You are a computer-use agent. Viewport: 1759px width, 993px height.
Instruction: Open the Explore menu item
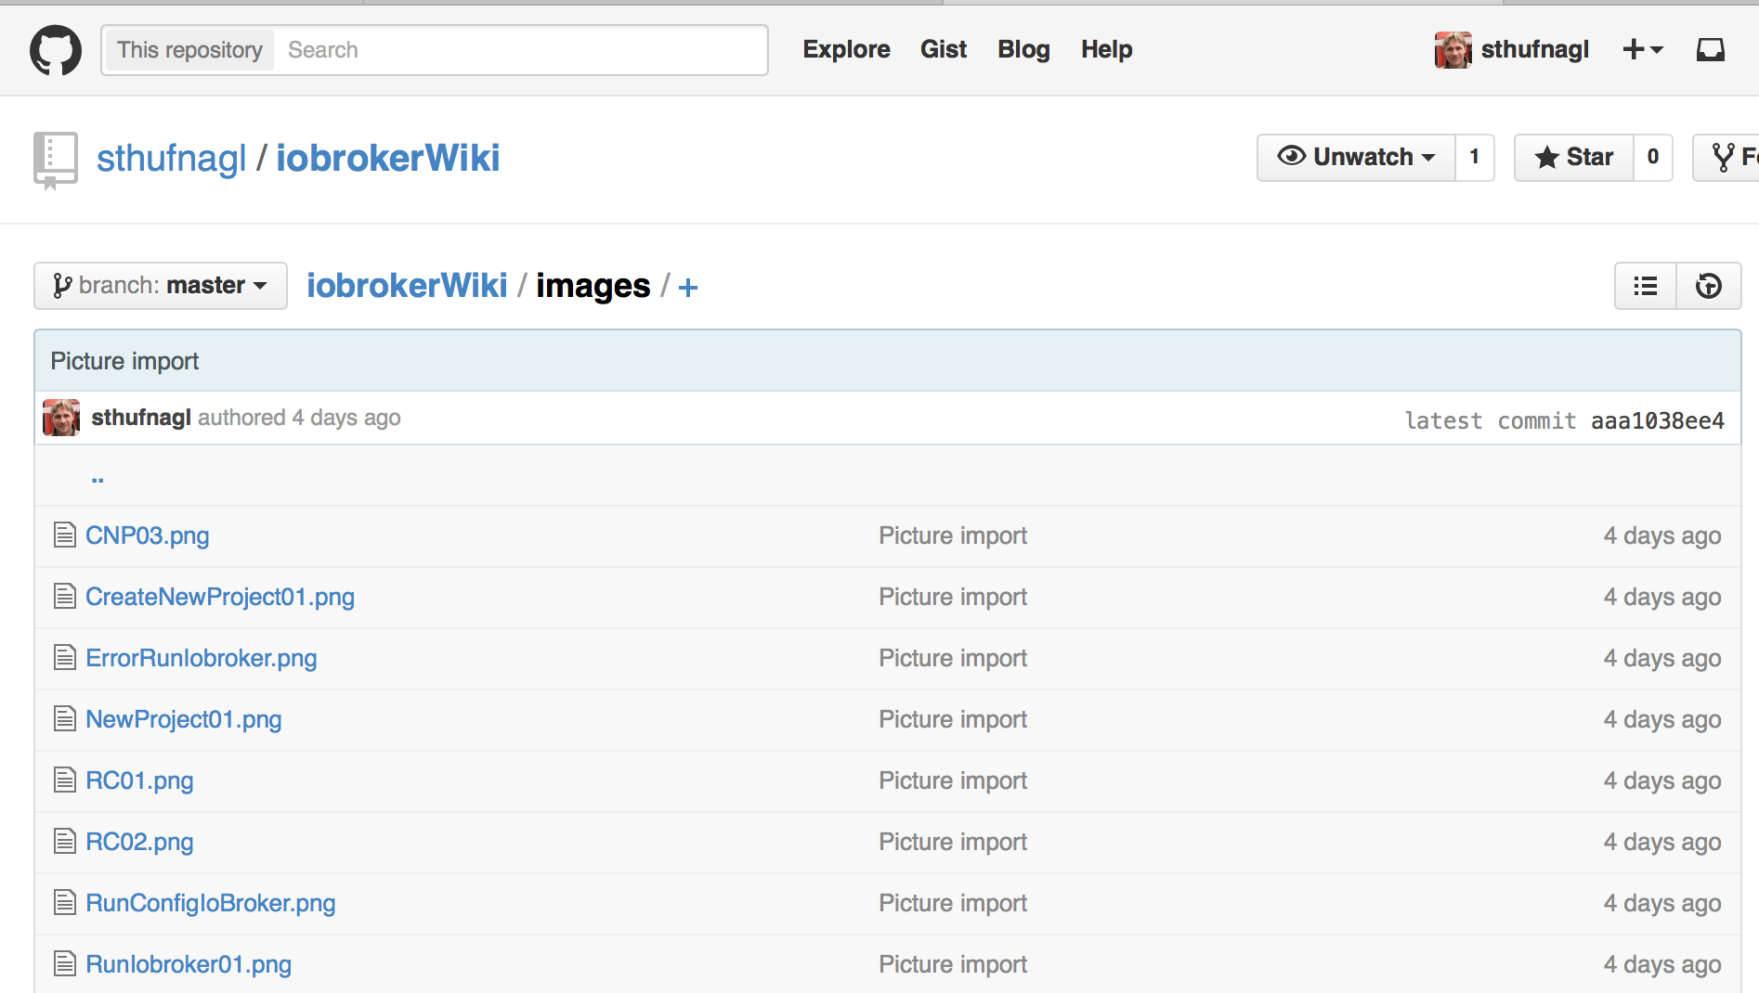click(846, 50)
